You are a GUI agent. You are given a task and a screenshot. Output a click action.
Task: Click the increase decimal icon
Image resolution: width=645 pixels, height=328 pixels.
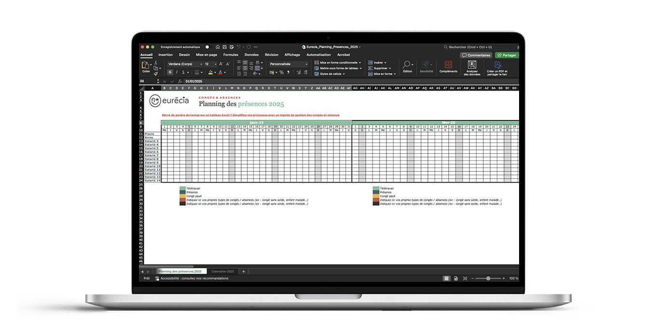299,72
